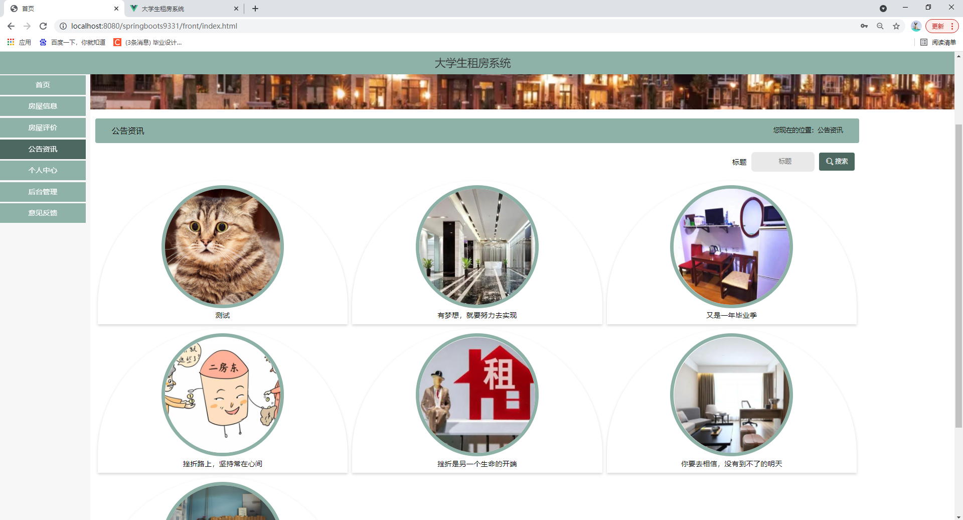Open the lobby photo for 有梦想，就要努力去实现
The image size is (963, 520).
pyautogui.click(x=477, y=246)
